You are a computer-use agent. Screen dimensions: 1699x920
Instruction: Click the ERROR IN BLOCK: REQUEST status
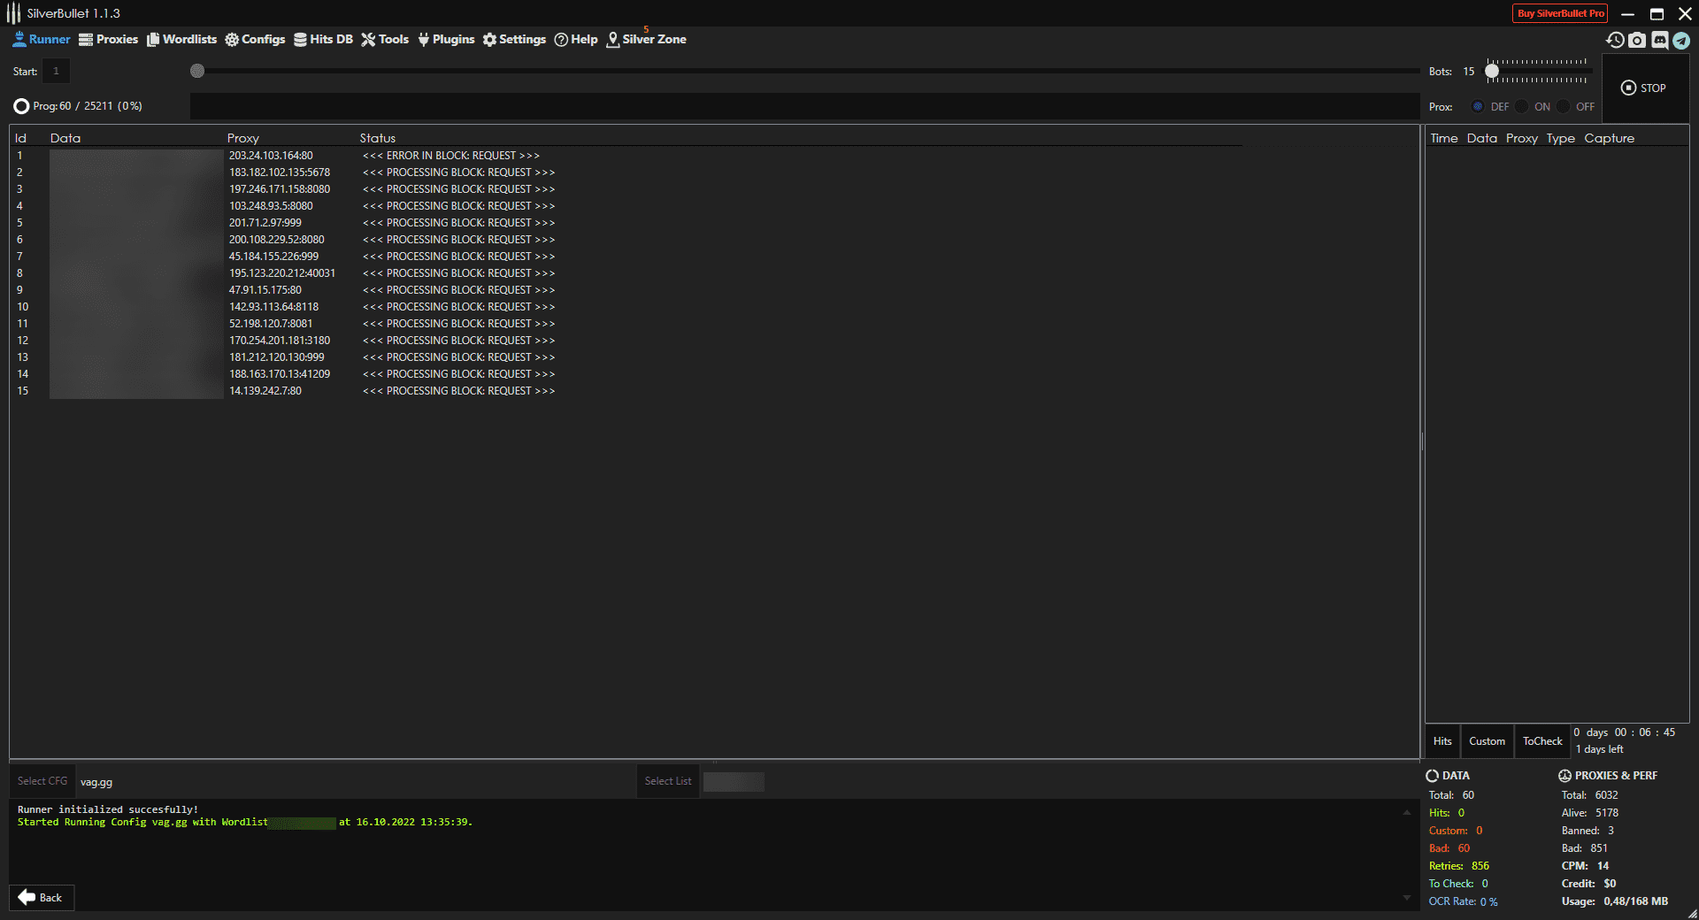coord(450,156)
